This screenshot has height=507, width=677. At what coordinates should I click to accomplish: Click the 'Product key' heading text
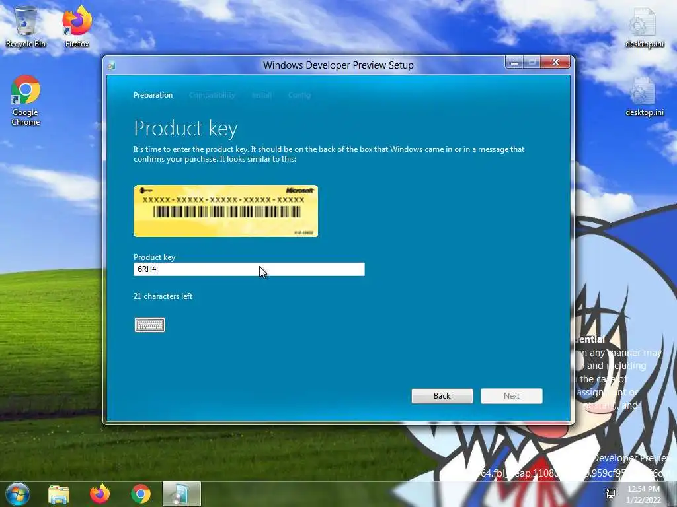coord(186,129)
